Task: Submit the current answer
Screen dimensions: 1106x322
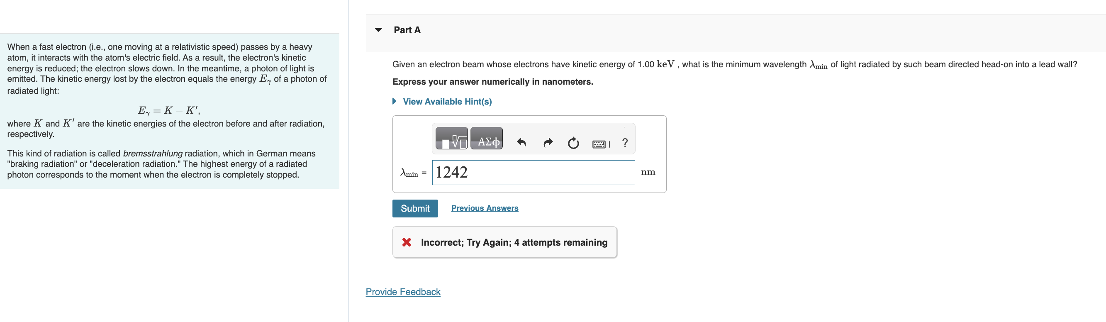Action: pyautogui.click(x=415, y=208)
